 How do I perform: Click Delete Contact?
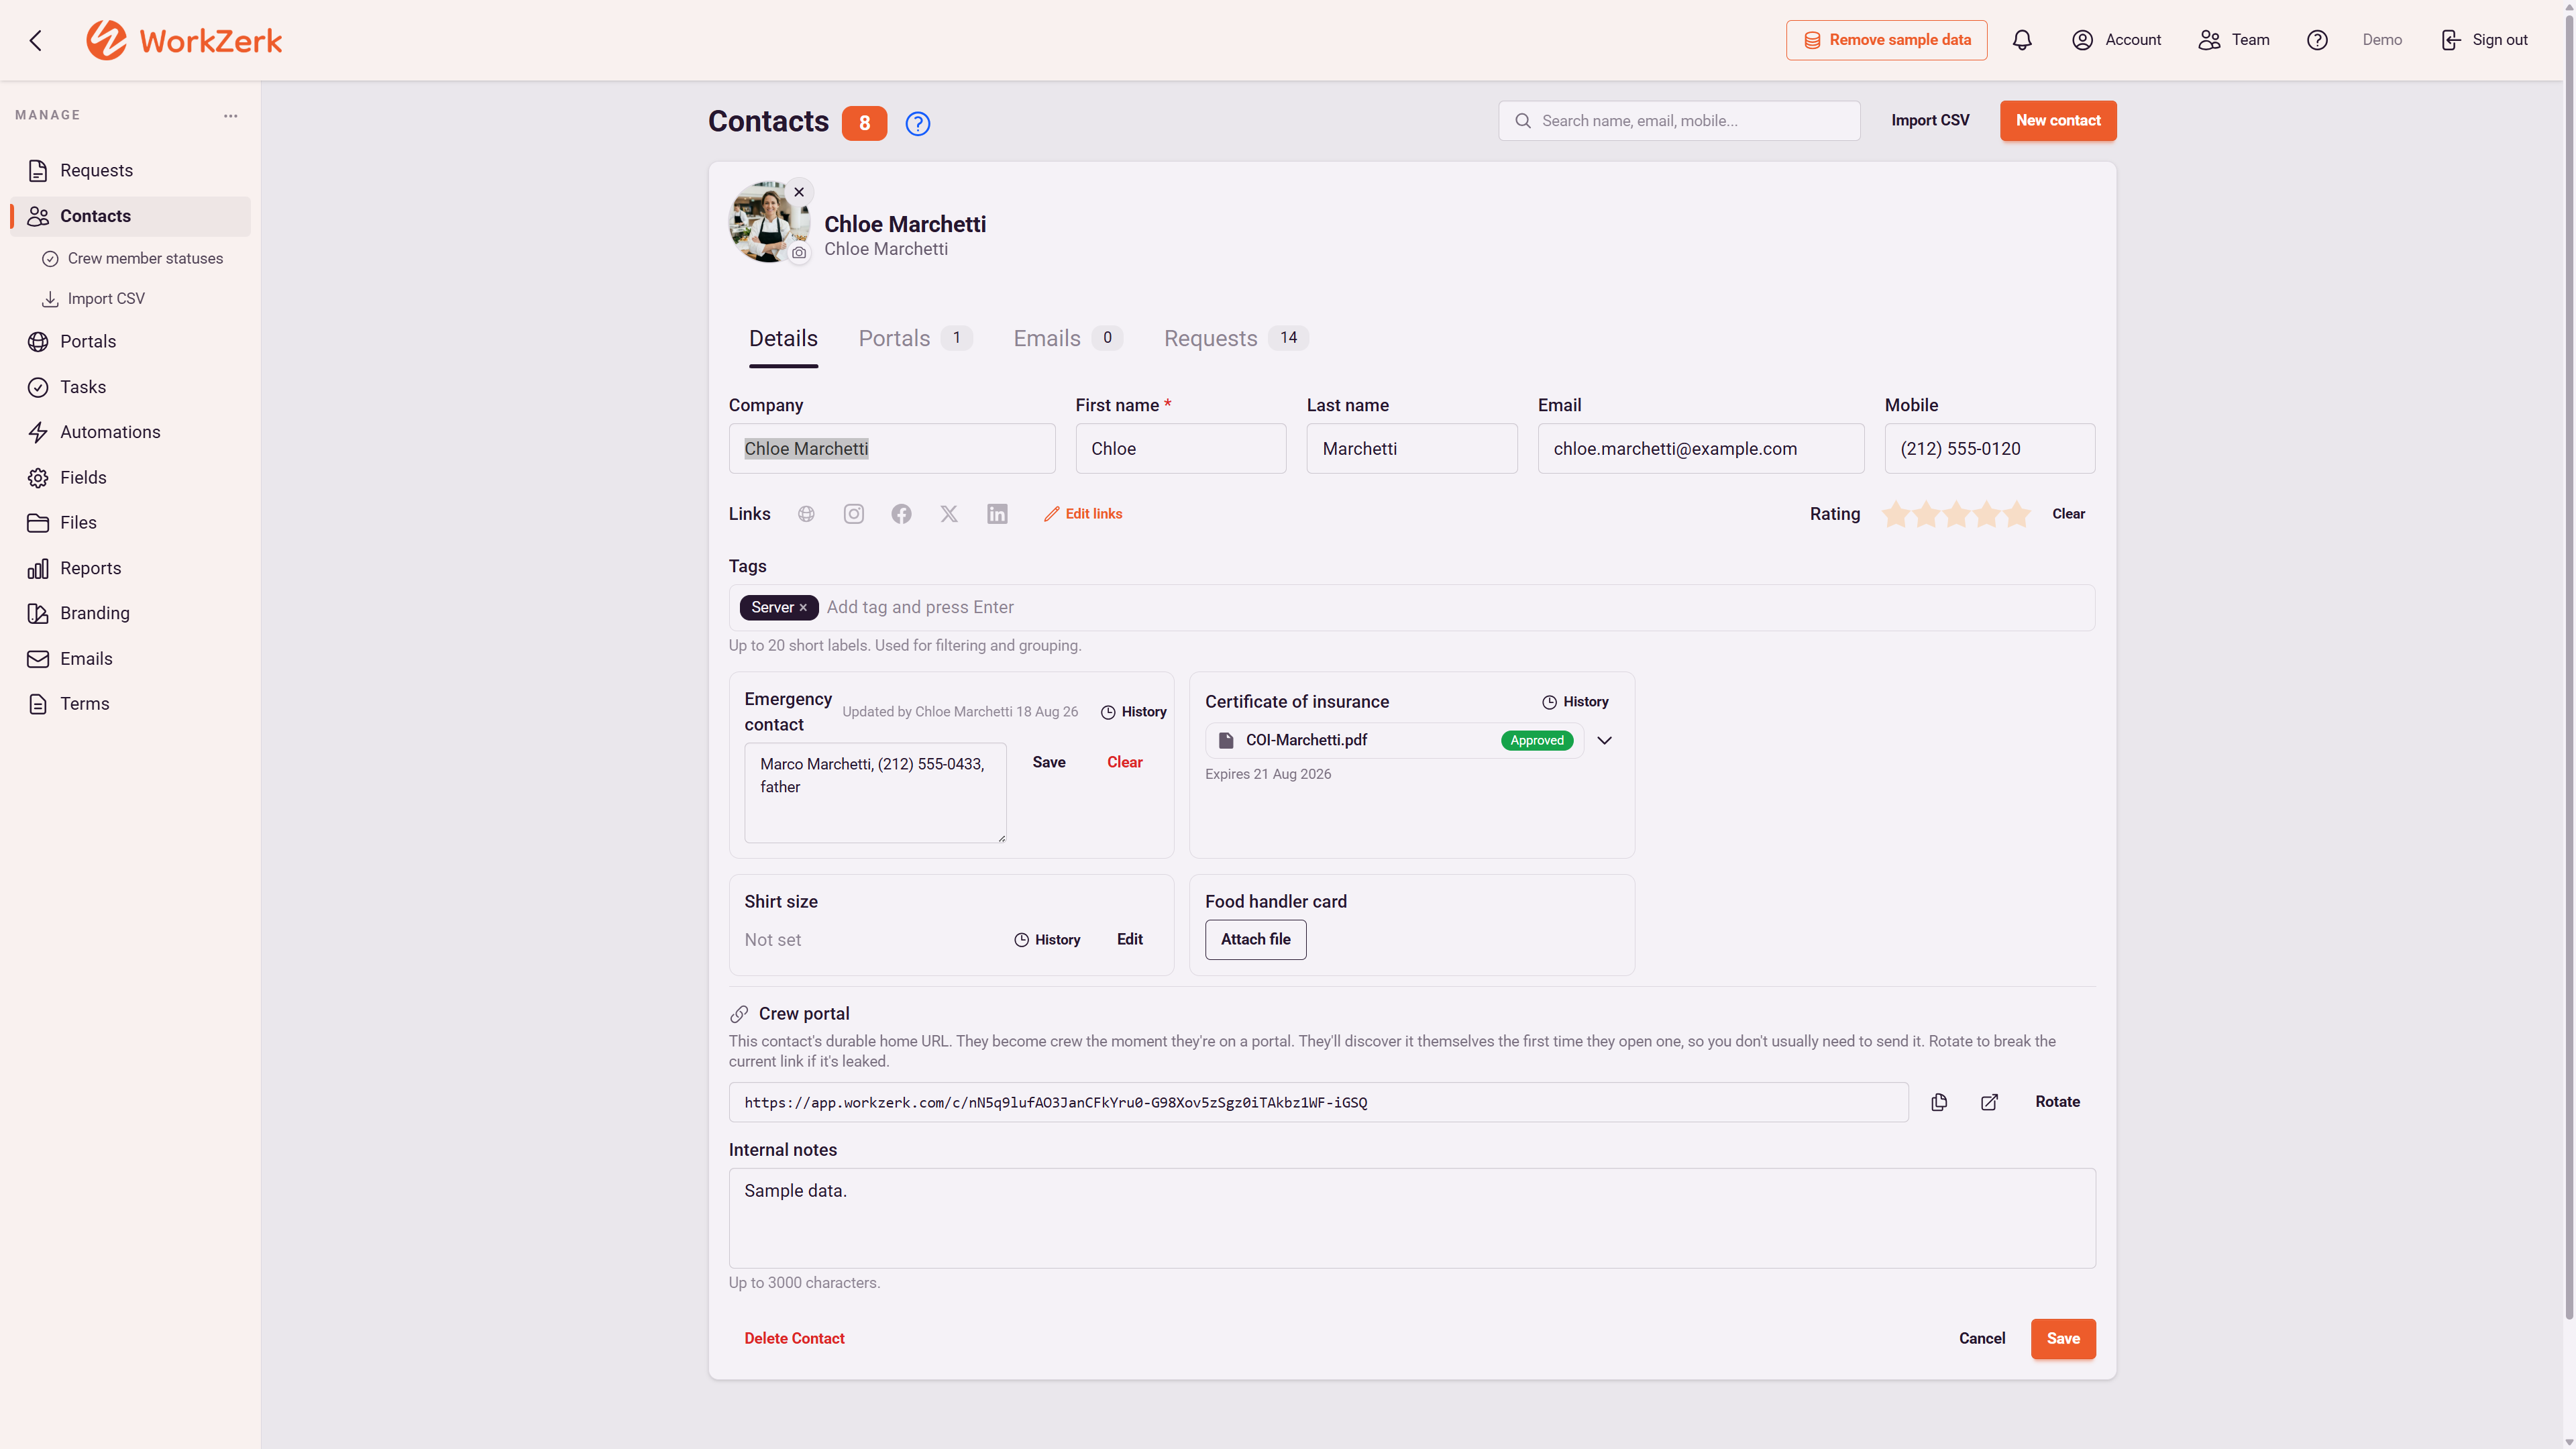click(794, 1338)
